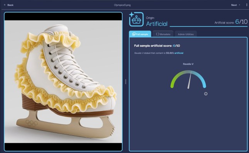Screen dimensions: 249x153
Task: Switch to the Full sample tab
Action: [140, 34]
